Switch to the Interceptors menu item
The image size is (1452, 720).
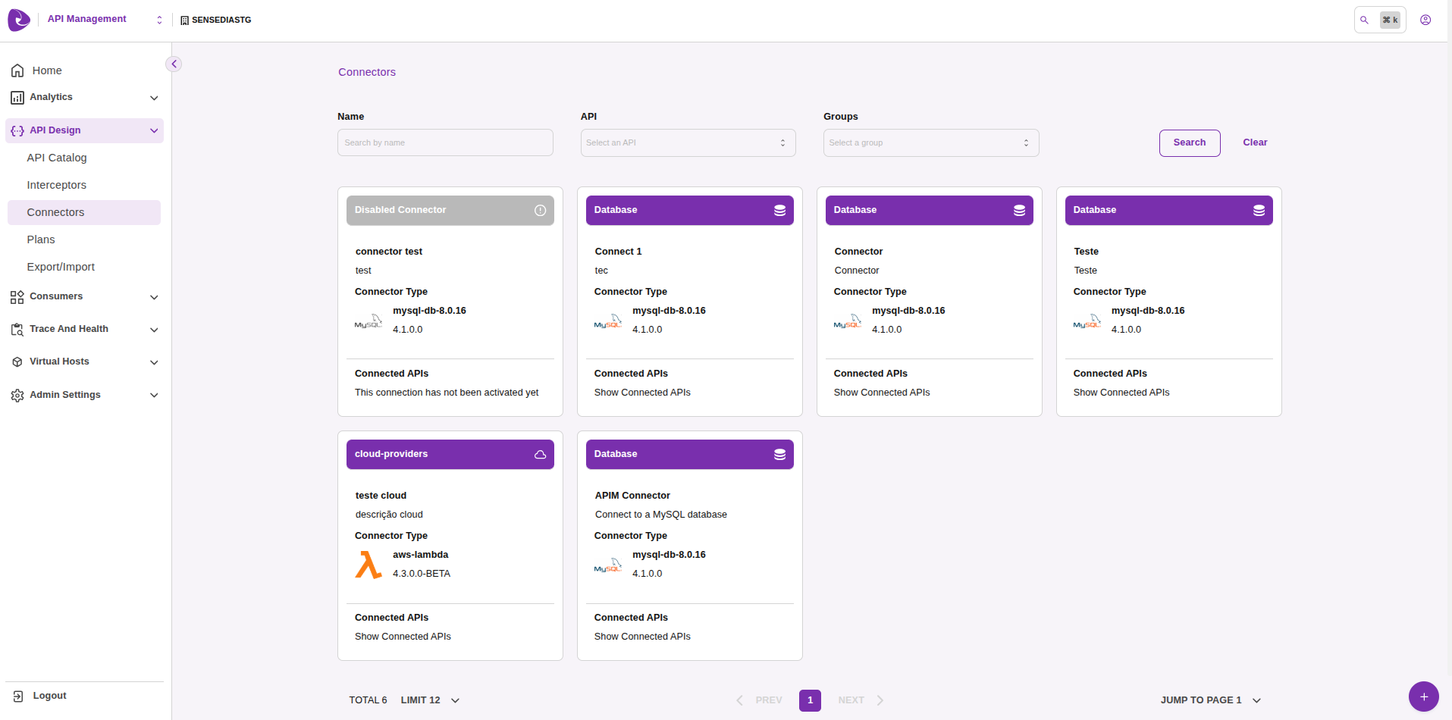(56, 185)
